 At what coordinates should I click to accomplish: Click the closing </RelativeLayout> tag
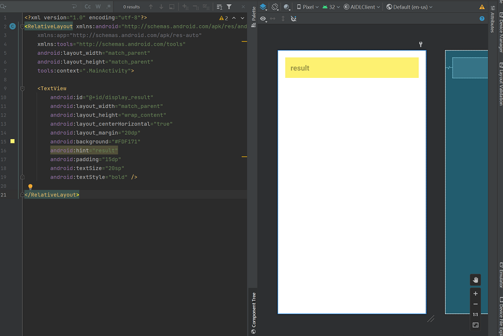click(52, 195)
